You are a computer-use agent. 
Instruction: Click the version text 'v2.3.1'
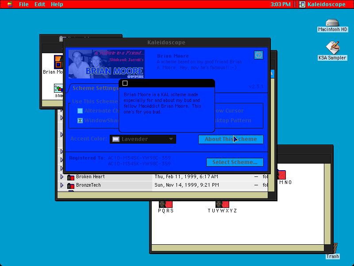(x=256, y=86)
